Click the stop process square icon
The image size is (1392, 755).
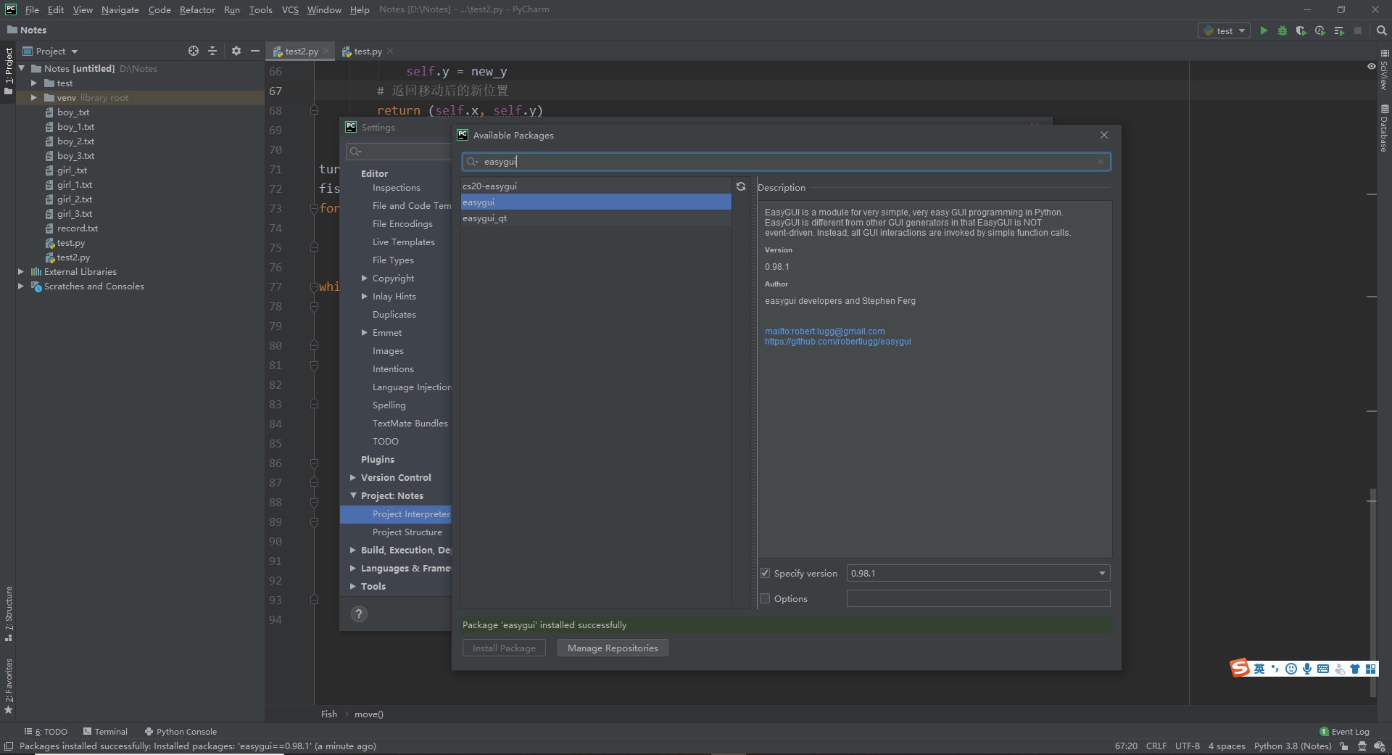pos(1358,30)
